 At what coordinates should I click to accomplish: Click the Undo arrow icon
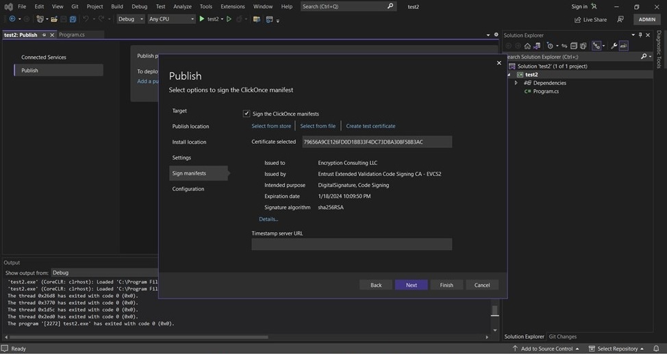point(86,19)
